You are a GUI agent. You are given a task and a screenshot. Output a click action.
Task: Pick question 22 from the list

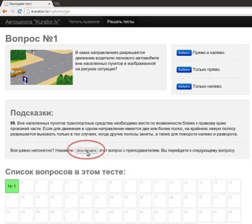tap(86, 201)
